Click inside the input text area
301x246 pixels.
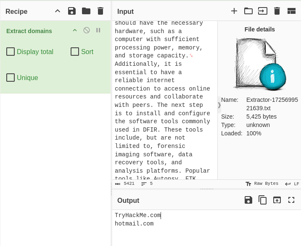click(x=165, y=100)
